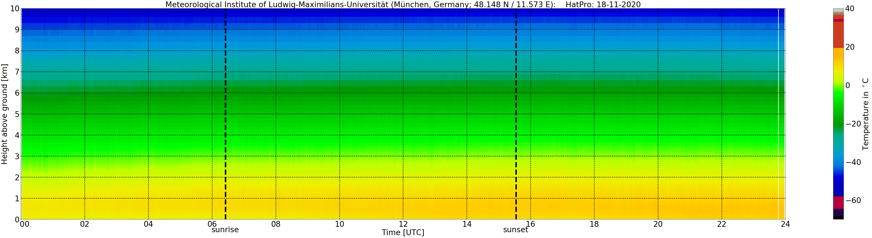Click the dashed sunset marker line
The height and width of the screenshot is (238, 872).
pos(516,114)
